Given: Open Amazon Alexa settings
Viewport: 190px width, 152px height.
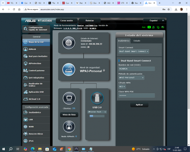Looking at the screenshot, I should tap(36, 134).
